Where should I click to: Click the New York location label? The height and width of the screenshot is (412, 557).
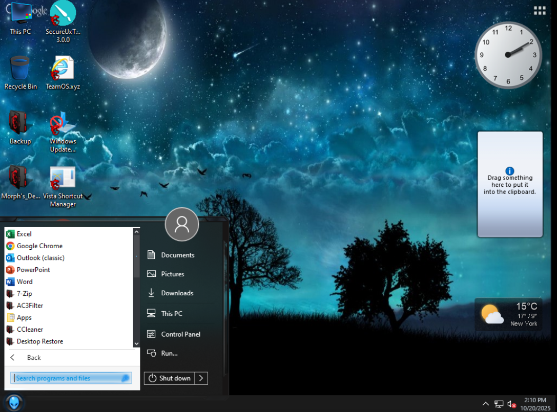click(x=524, y=323)
